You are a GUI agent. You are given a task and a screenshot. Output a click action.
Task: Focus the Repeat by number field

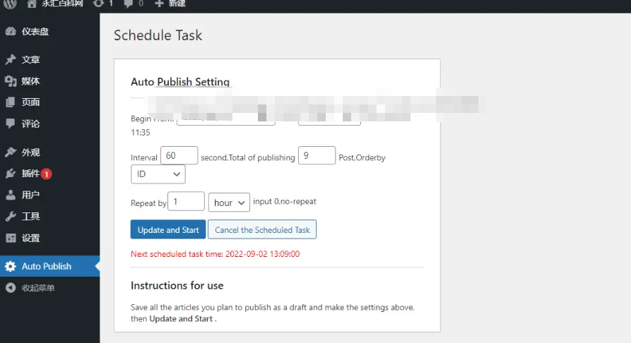pyautogui.click(x=186, y=201)
